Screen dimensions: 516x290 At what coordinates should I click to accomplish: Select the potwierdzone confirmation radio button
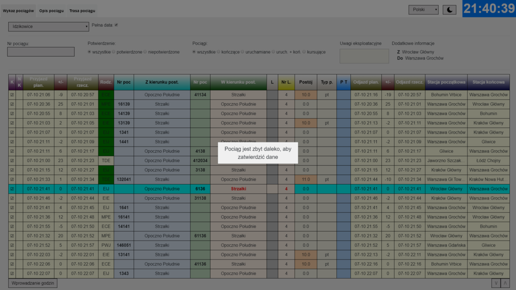tap(114, 52)
